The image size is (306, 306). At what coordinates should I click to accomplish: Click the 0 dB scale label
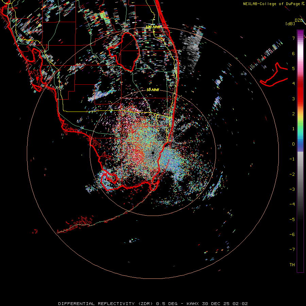point(293,144)
